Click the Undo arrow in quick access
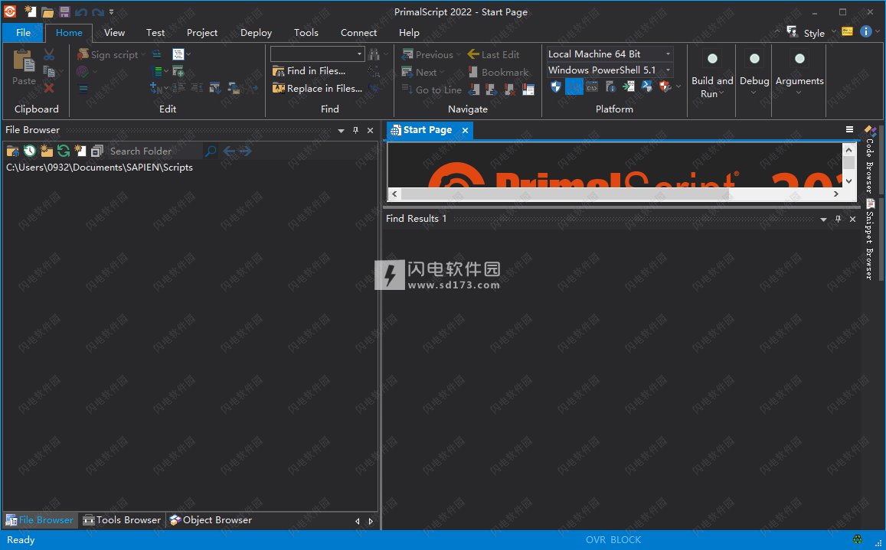The height and width of the screenshot is (550, 886). 81,12
